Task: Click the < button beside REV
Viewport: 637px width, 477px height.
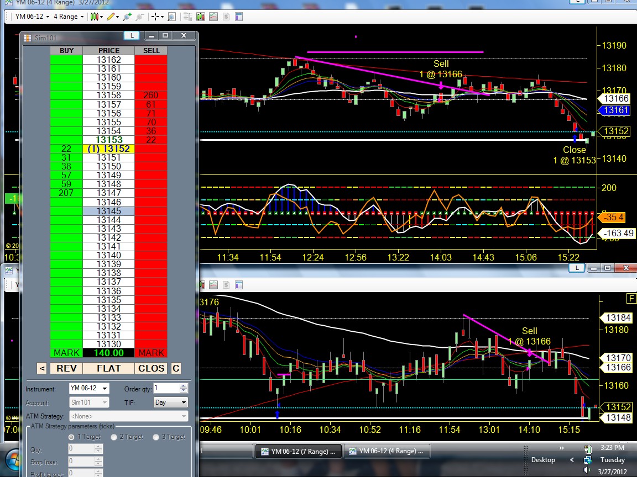Action: (42, 368)
